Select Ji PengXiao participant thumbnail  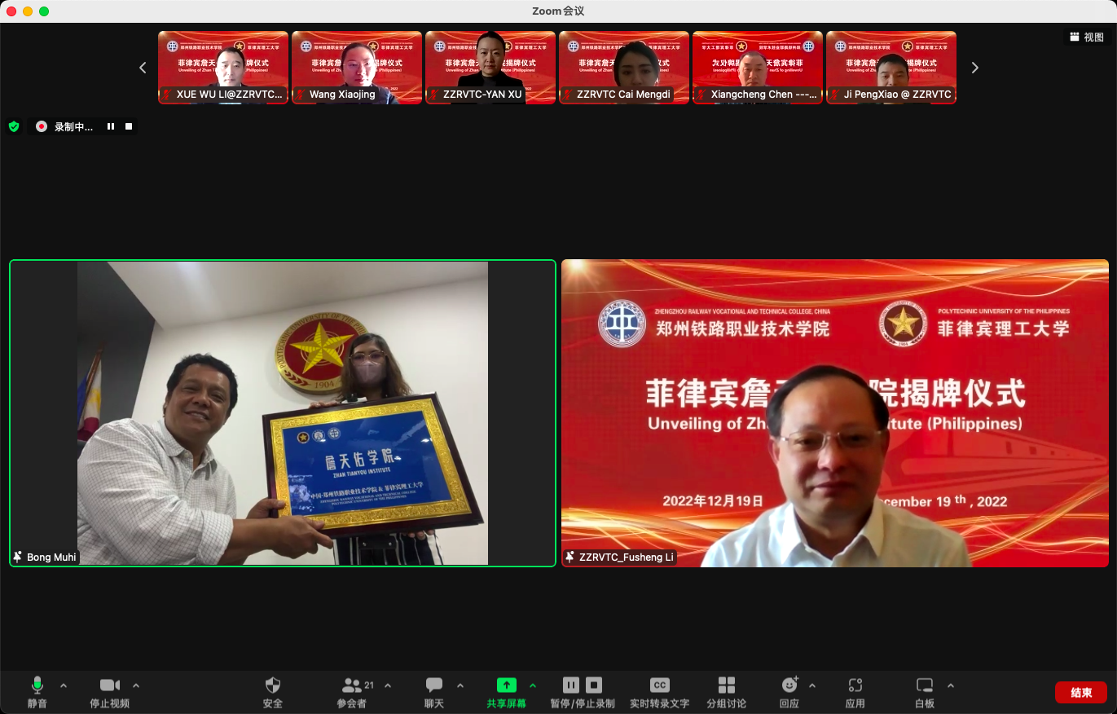[x=891, y=68]
